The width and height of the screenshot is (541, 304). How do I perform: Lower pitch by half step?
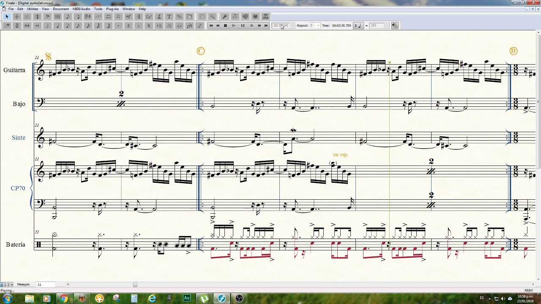[169, 25]
